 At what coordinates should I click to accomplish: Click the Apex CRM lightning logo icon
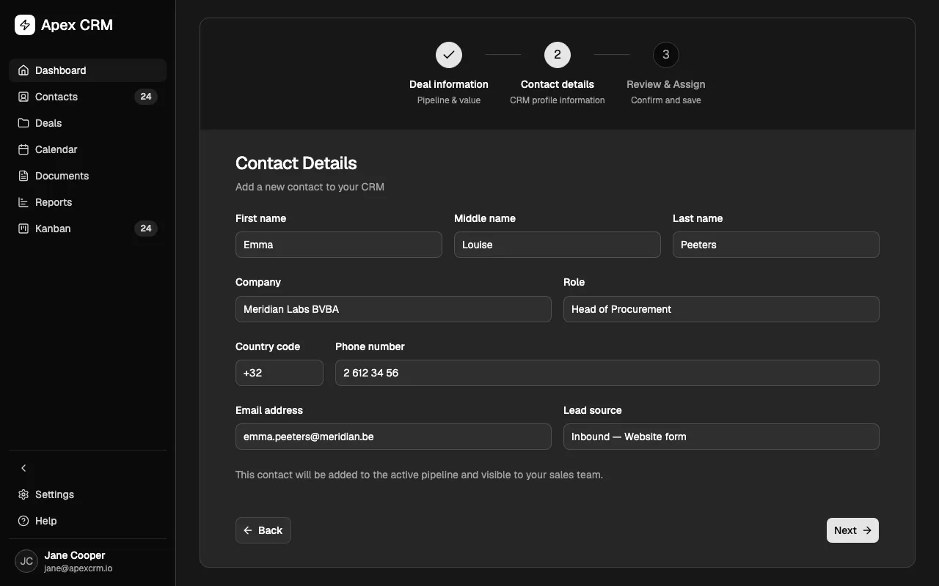coord(25,25)
